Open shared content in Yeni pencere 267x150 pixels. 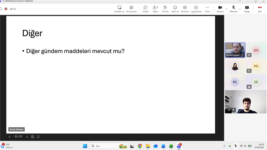(131, 9)
